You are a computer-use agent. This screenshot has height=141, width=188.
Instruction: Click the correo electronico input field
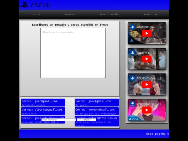[x=58, y=120]
